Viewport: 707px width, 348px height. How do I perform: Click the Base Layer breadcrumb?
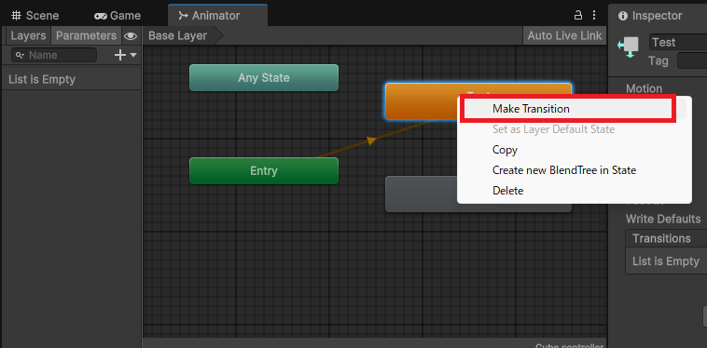(x=177, y=35)
